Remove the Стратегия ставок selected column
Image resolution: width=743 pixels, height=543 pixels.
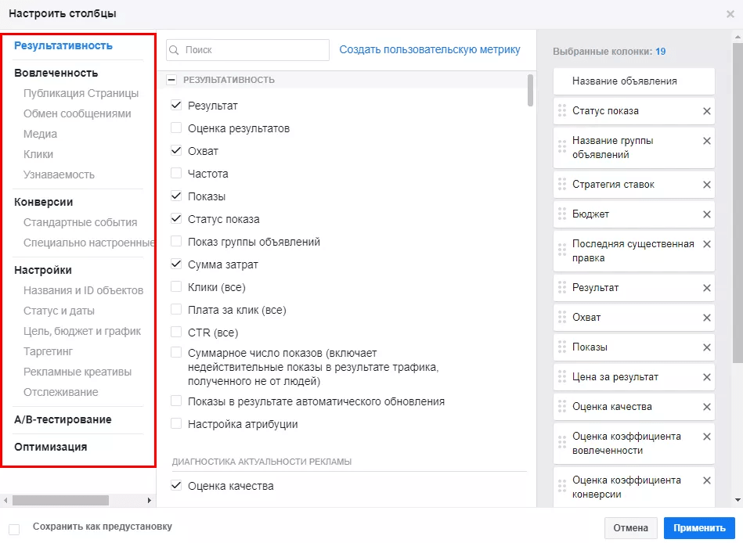pyautogui.click(x=706, y=185)
